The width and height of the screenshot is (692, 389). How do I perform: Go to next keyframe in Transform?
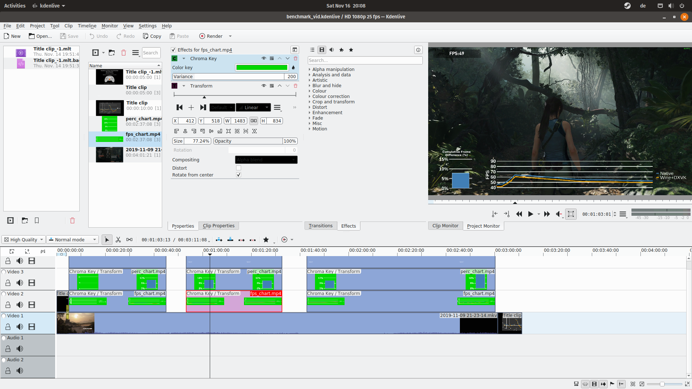point(203,107)
